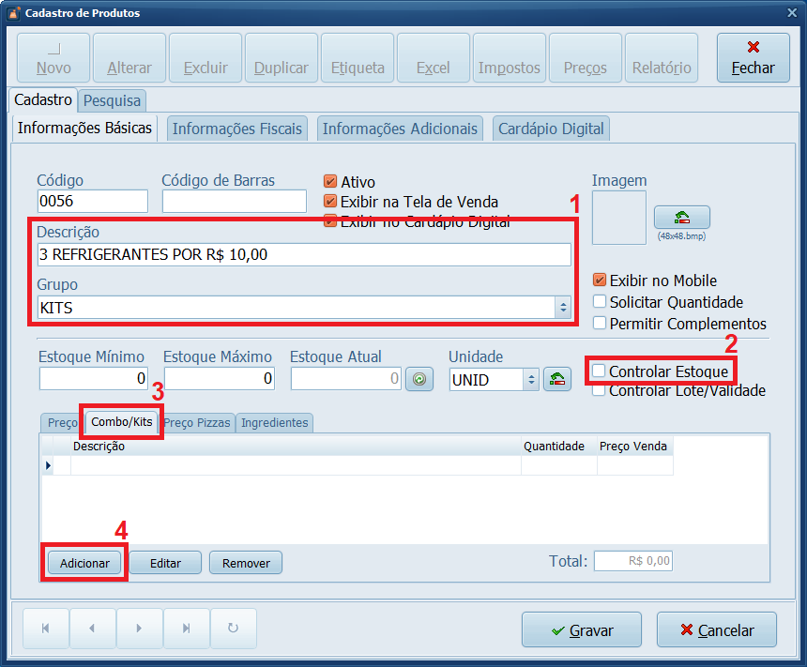The width and height of the screenshot is (807, 667).
Task: Click the empty Imagem preview box
Action: tap(618, 218)
